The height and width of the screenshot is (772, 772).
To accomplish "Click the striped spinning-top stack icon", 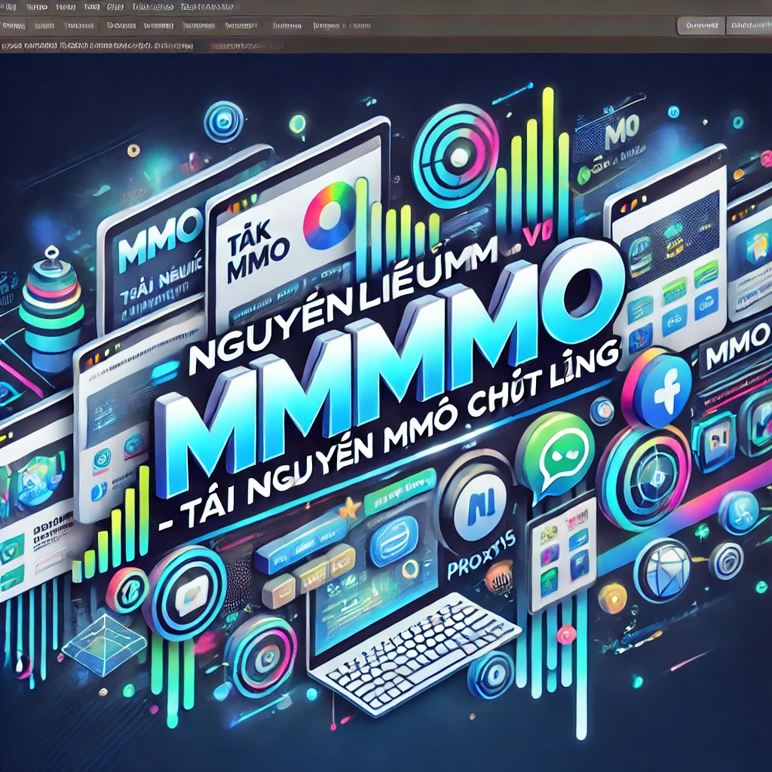I will pos(51,302).
